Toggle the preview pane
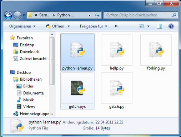The width and height of the screenshot is (181, 137). [x=159, y=26]
